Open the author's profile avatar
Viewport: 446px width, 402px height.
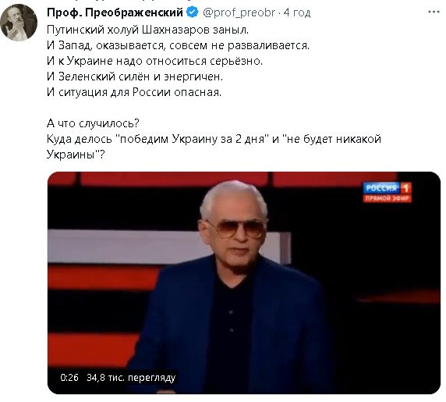pos(19,22)
